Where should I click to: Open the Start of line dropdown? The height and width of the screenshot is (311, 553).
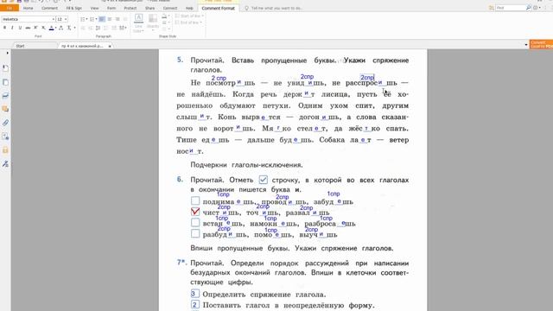[x=188, y=16]
